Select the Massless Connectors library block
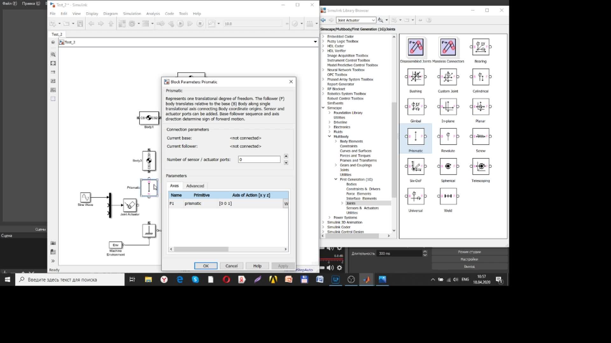The height and width of the screenshot is (343, 611). (448, 47)
